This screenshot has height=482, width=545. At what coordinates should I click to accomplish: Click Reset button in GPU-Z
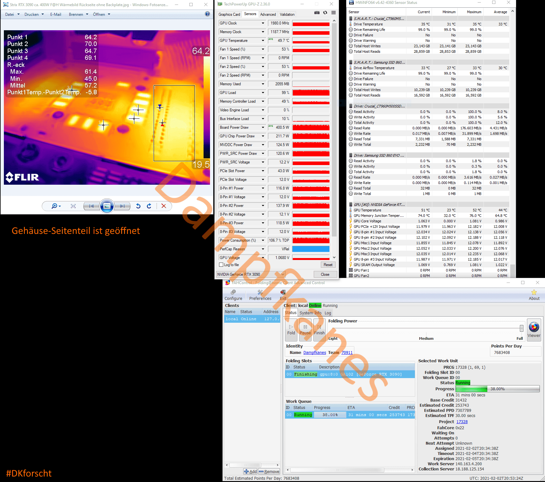click(328, 265)
